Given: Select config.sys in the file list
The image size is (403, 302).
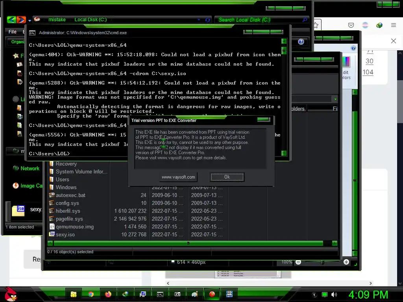Looking at the screenshot, I should click(67, 203).
